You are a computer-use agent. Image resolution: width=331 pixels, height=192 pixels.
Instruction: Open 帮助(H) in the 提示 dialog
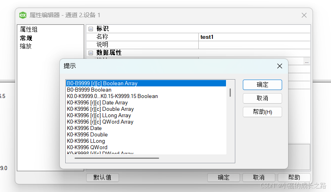(x=262, y=112)
